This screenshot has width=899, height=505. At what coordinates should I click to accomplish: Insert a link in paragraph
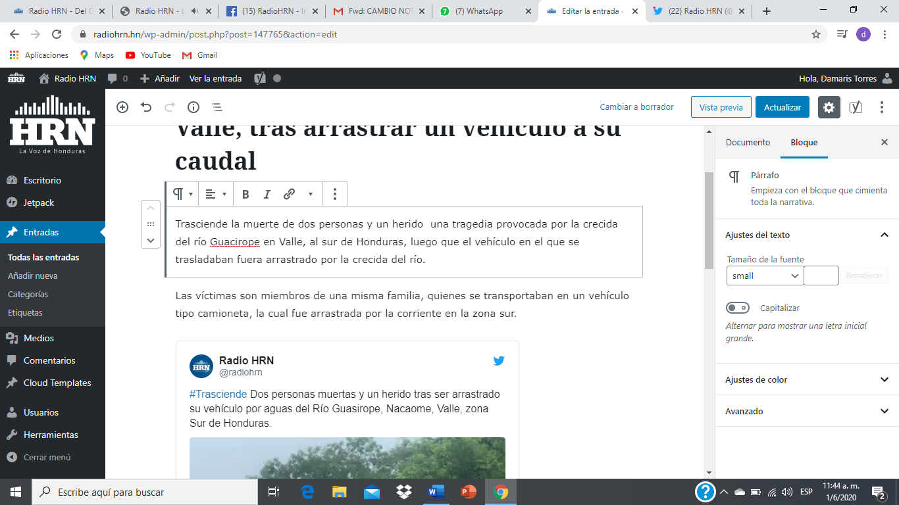(289, 194)
